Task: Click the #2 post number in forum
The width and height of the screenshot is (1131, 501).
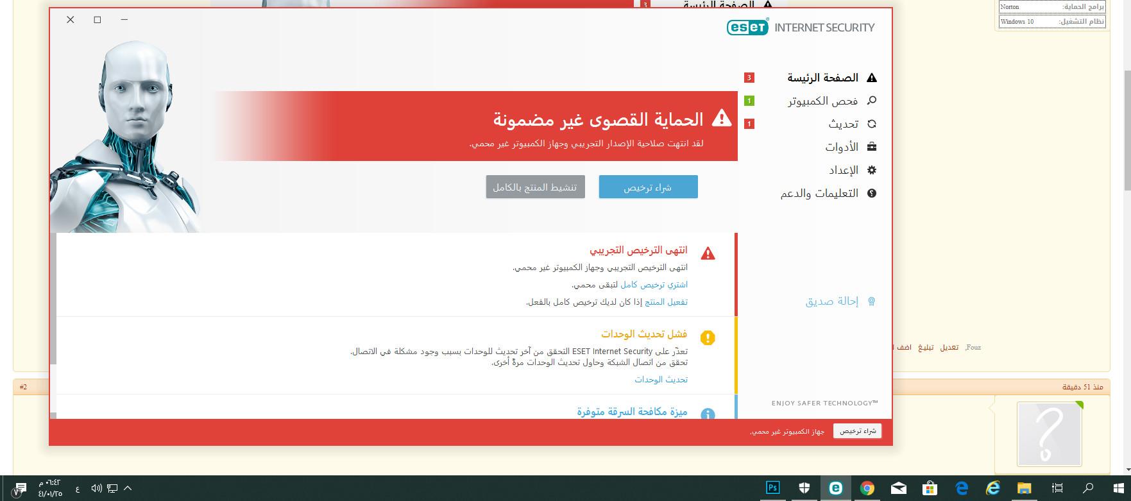Action: coord(24,387)
